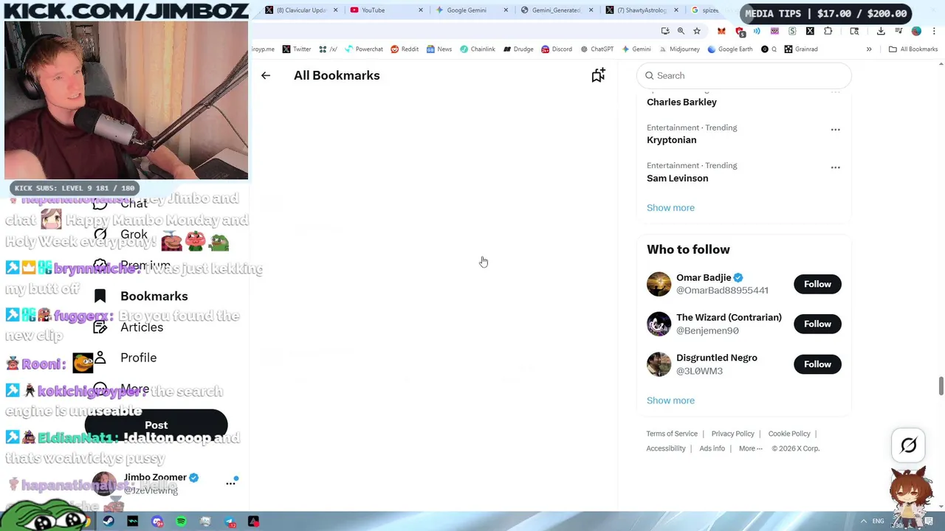
Task: Expand the bookmarks bar overflow chevron
Action: [x=869, y=49]
